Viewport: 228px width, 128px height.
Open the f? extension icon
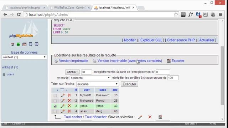click(x=191, y=15)
